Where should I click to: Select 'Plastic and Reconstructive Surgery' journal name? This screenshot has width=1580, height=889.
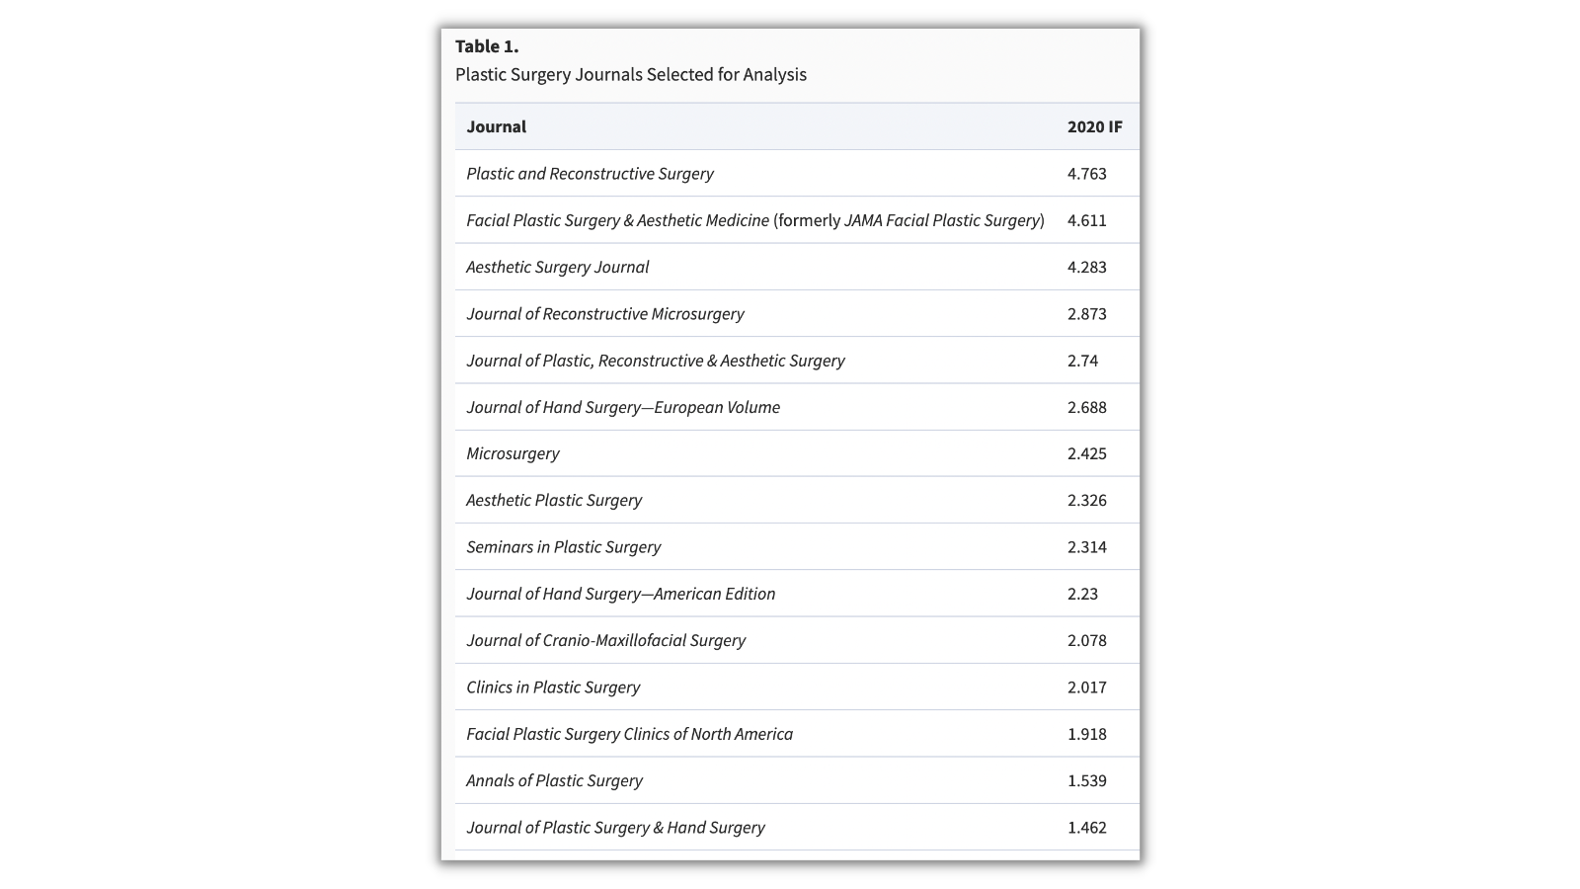(x=591, y=174)
